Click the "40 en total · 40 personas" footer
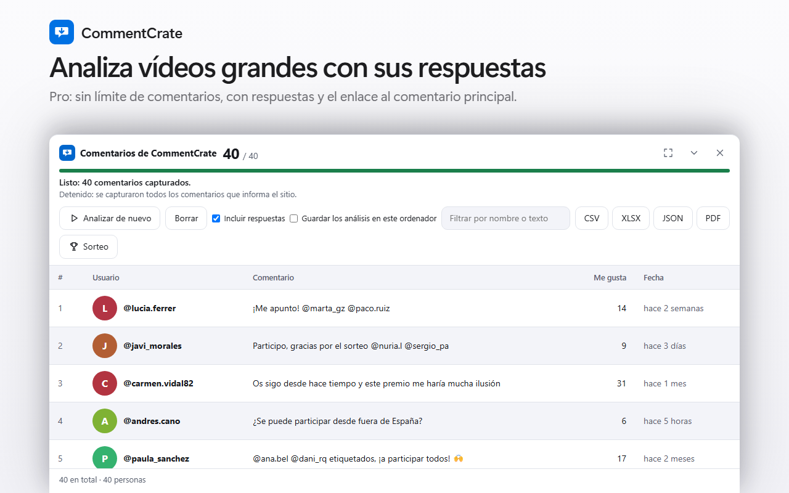 tap(102, 479)
